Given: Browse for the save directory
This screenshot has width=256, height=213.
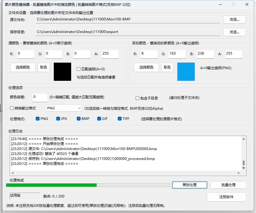Looking at the screenshot, I should [234, 32].
